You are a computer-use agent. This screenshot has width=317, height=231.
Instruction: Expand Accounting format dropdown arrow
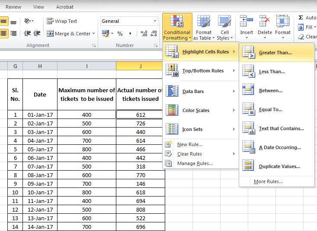(x=112, y=34)
